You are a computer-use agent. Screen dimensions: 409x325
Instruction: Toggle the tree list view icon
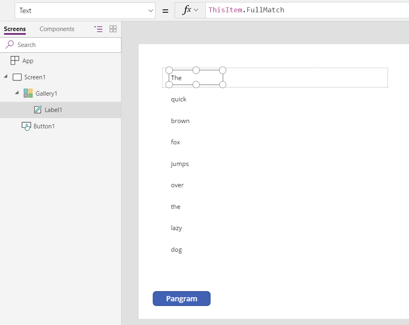pyautogui.click(x=98, y=29)
